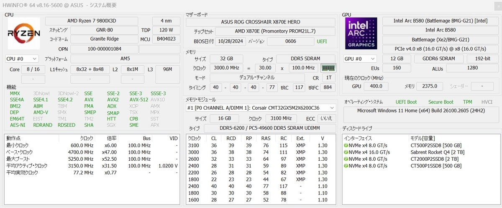
Task: Click the BIOS version 0606 field
Action: pyautogui.click(x=290, y=41)
